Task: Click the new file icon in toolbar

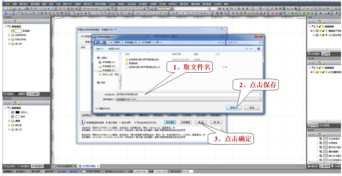Action: tap(6, 8)
